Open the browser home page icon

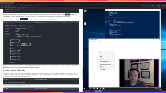(x=9, y=6)
